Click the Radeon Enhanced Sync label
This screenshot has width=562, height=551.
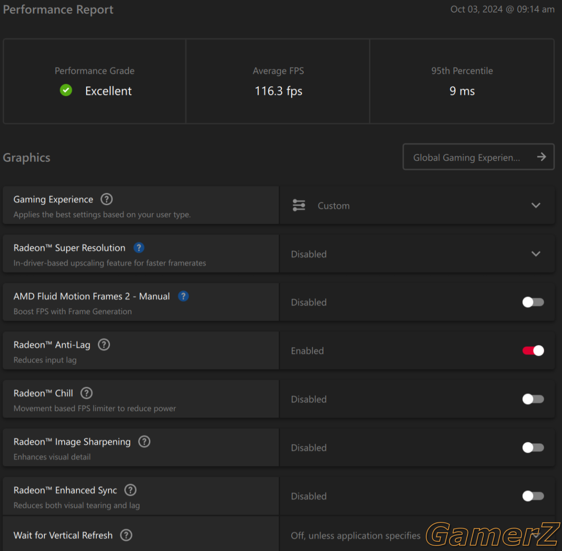[x=65, y=490]
